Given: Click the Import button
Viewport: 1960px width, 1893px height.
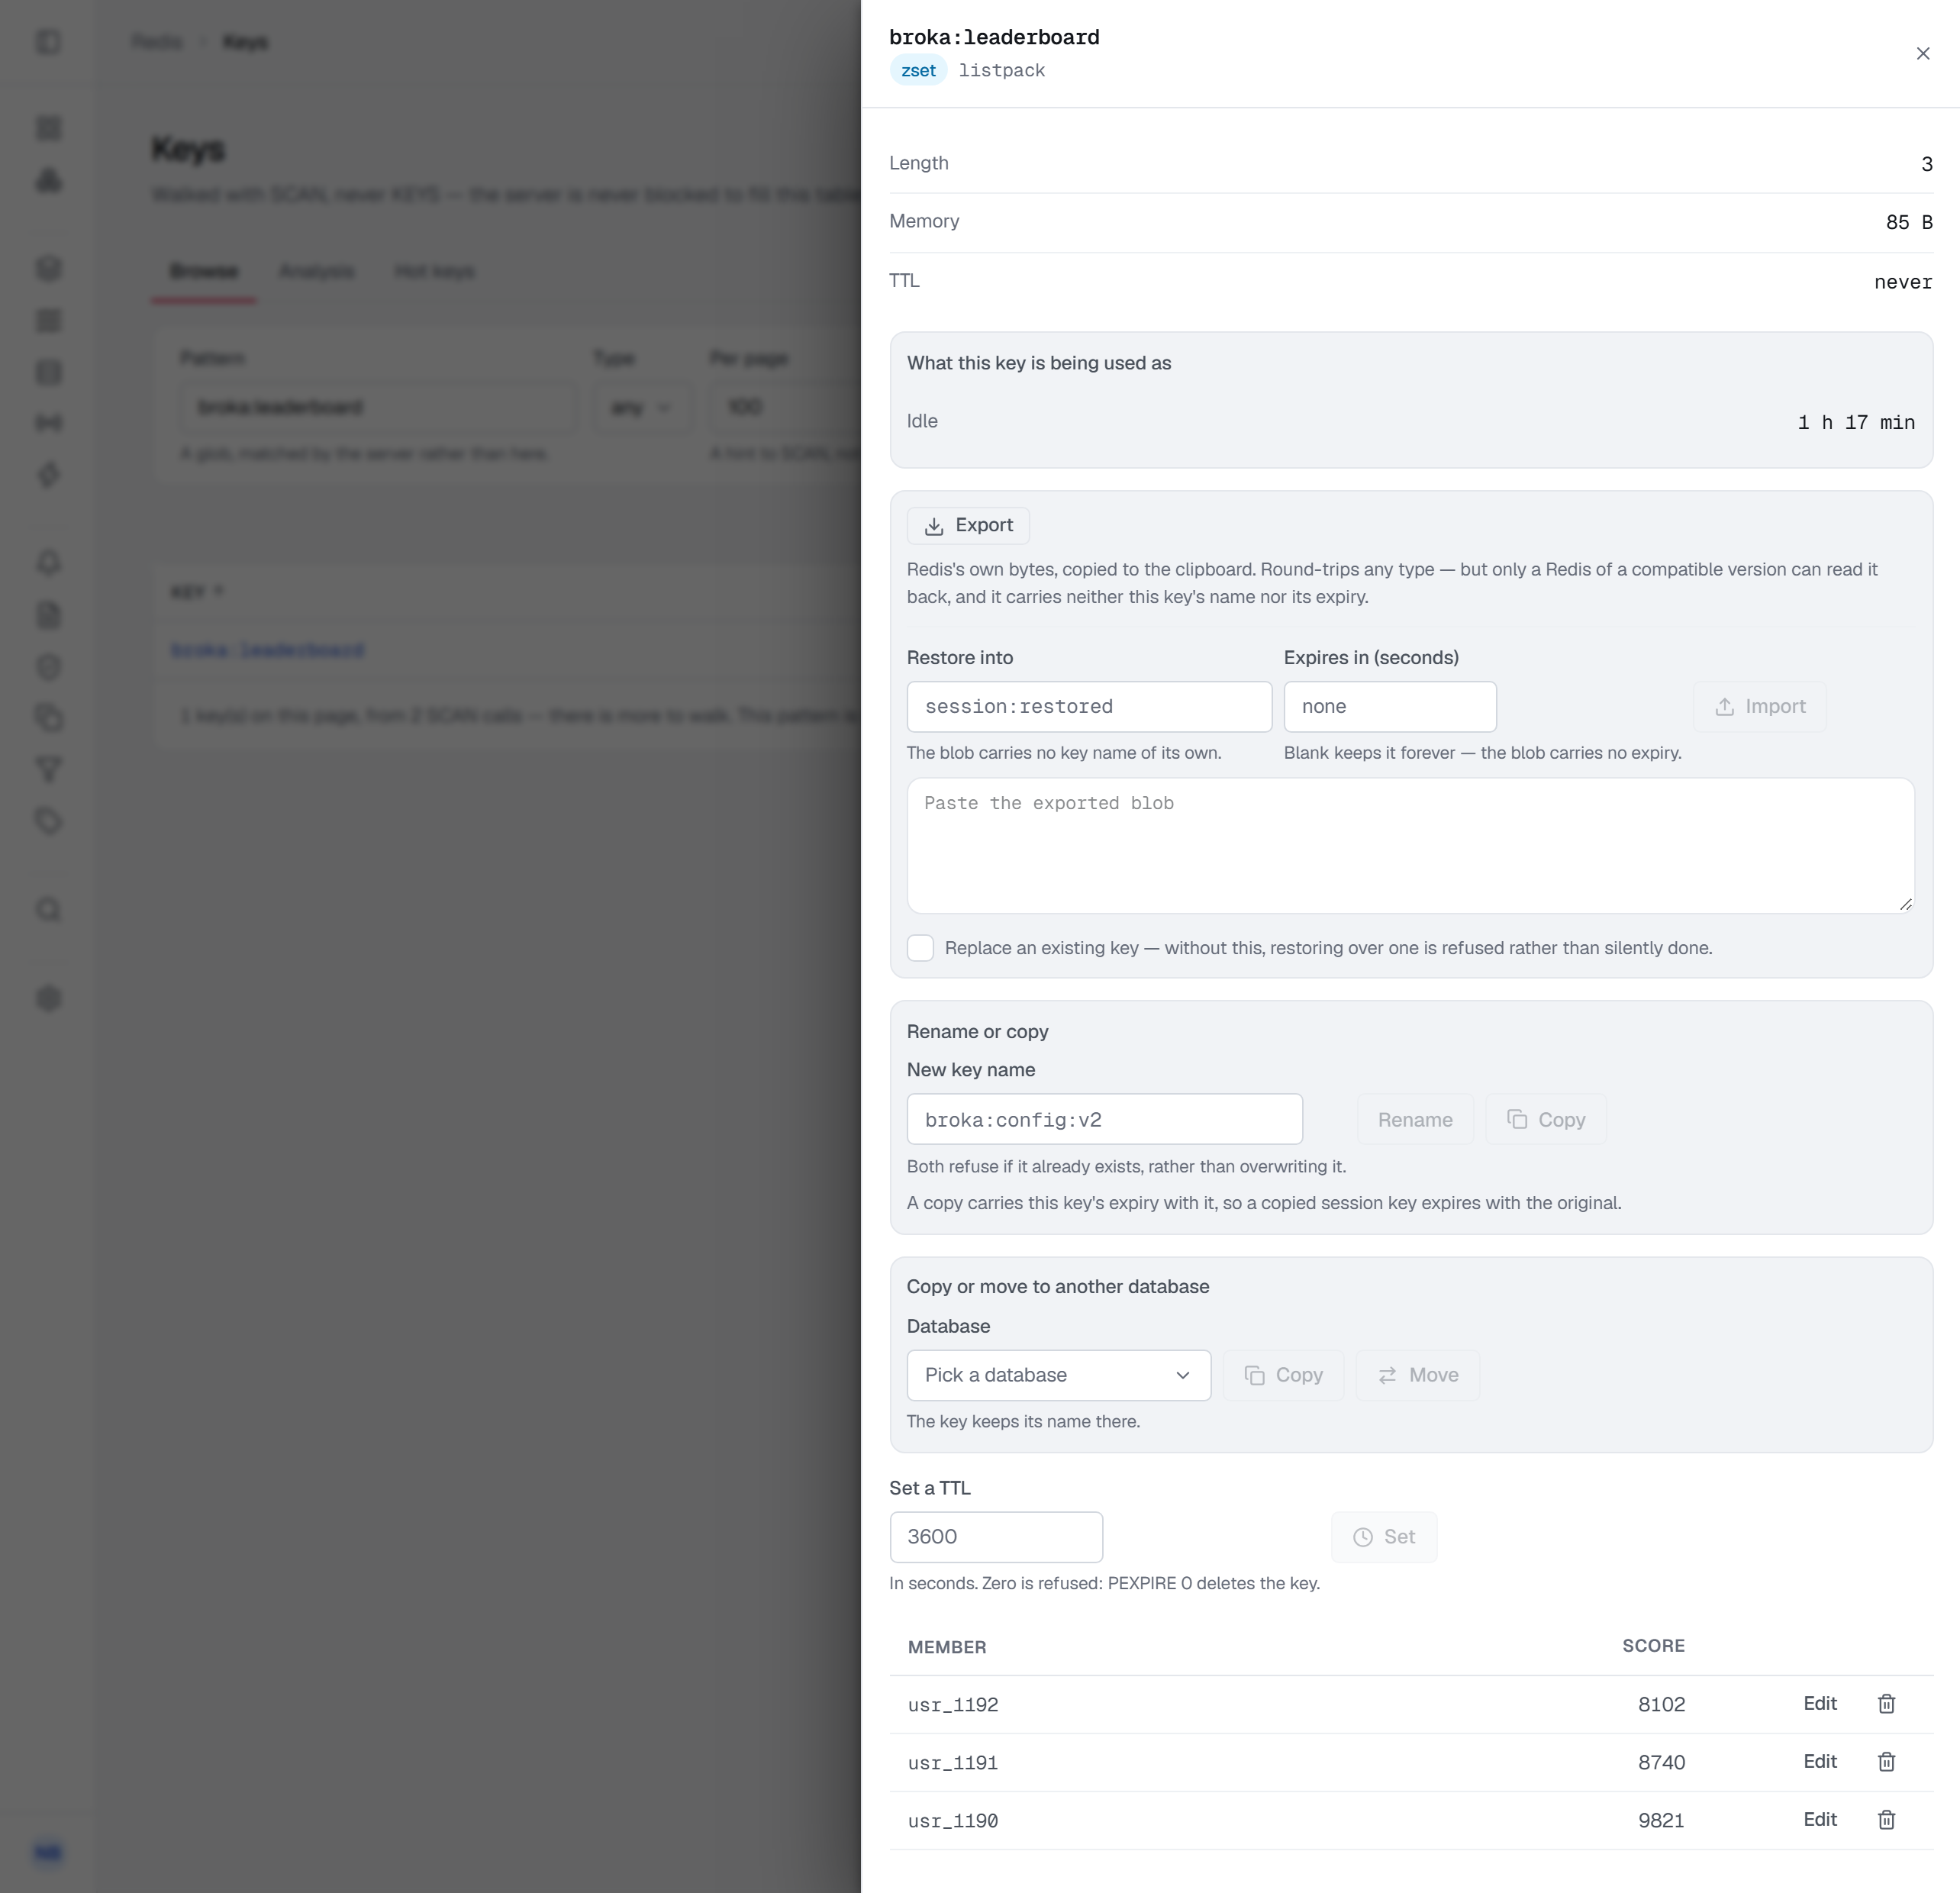Looking at the screenshot, I should 1759,706.
